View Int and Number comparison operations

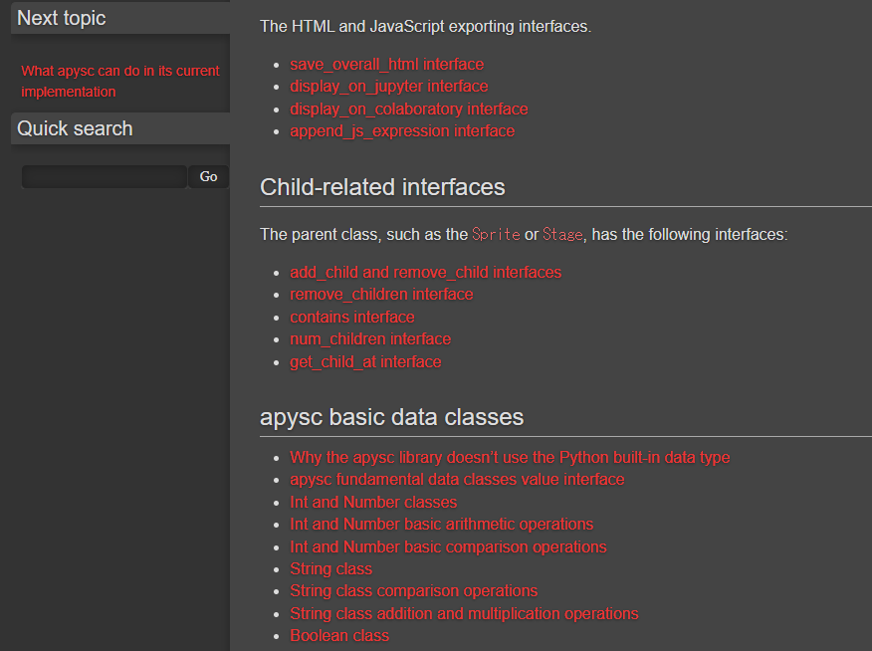coord(448,546)
